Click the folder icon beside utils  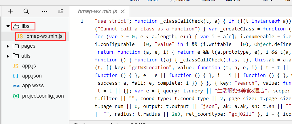coord(16,56)
